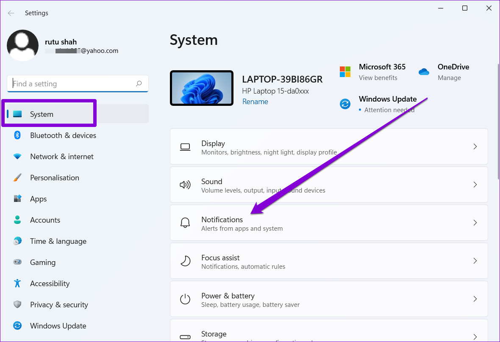
Task: Open Bluetooth & devices settings
Action: [78, 135]
